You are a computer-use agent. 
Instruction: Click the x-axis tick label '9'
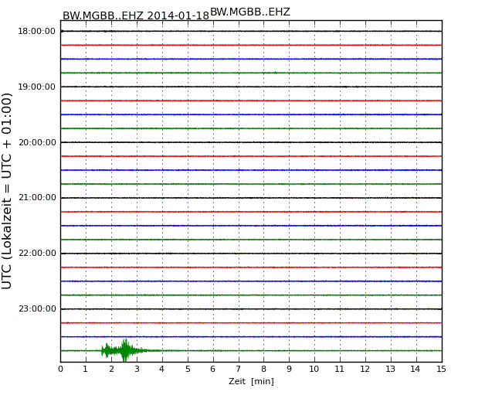[x=289, y=369]
